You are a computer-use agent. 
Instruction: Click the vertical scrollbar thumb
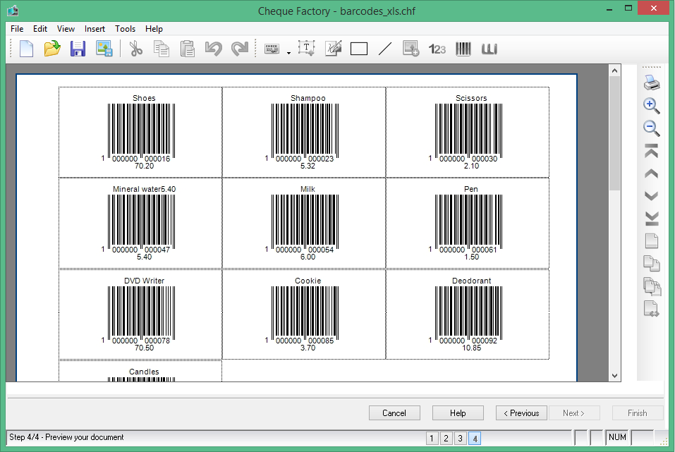pyautogui.click(x=615, y=133)
